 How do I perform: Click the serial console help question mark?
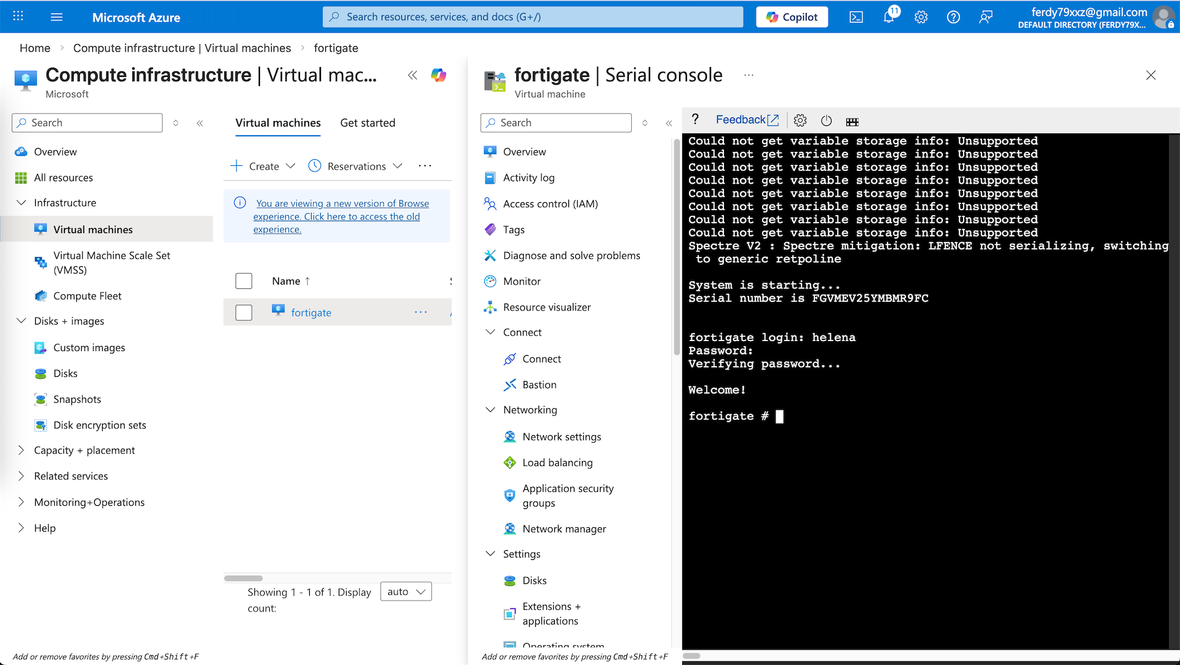(x=695, y=119)
